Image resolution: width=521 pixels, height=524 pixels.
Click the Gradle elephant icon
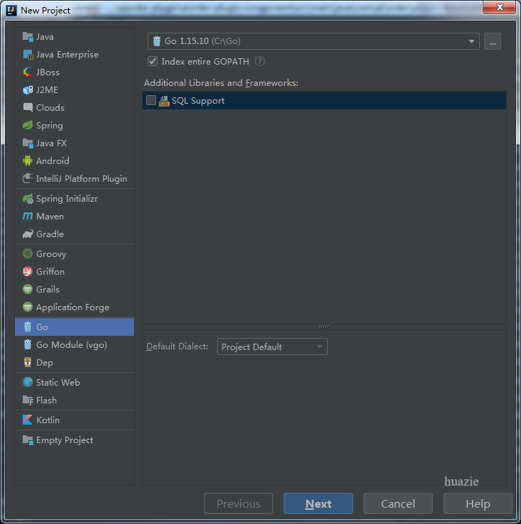pos(28,234)
